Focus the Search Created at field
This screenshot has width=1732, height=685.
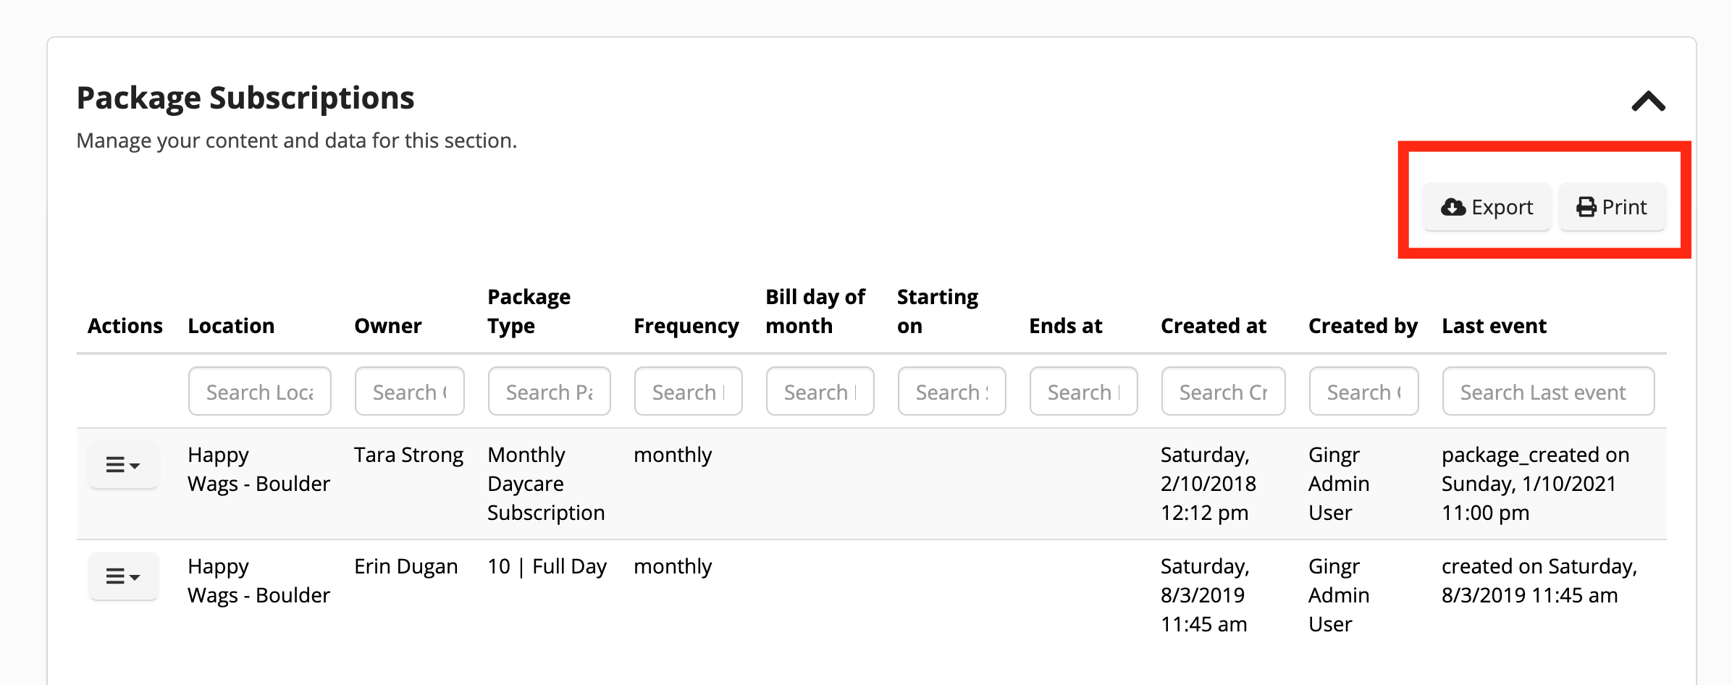(1224, 391)
